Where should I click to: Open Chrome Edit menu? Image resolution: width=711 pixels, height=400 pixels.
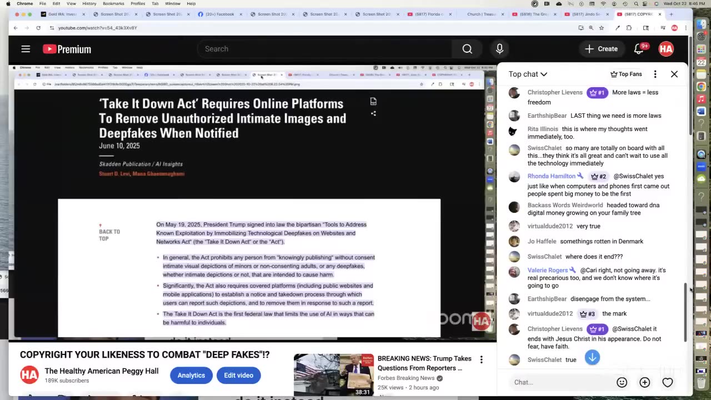tap(56, 3)
